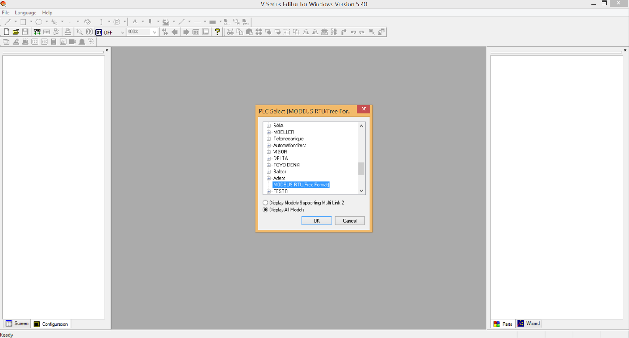Click the bell alarm icon
629x338 pixels.
[82, 42]
